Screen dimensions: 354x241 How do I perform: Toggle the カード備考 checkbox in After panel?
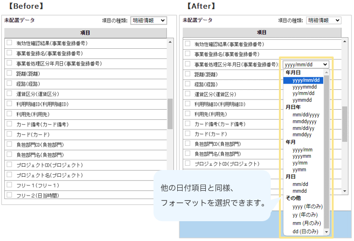tap(187, 124)
